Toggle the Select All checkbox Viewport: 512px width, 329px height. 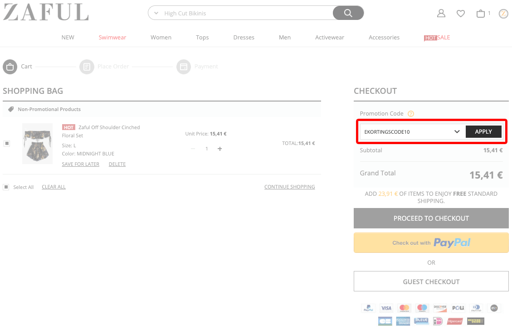pyautogui.click(x=6, y=187)
